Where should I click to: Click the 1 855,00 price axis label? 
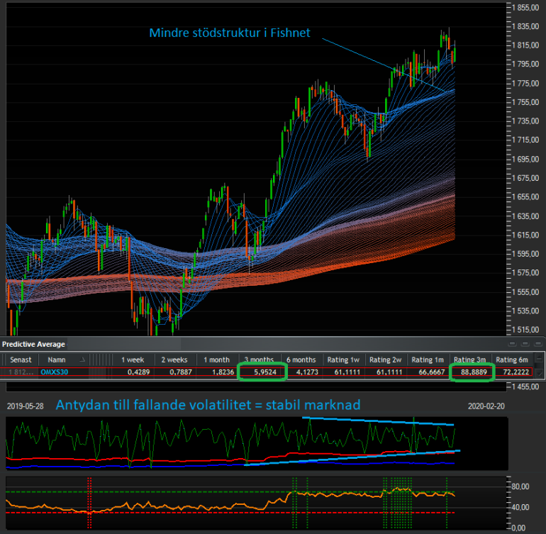[x=525, y=8]
